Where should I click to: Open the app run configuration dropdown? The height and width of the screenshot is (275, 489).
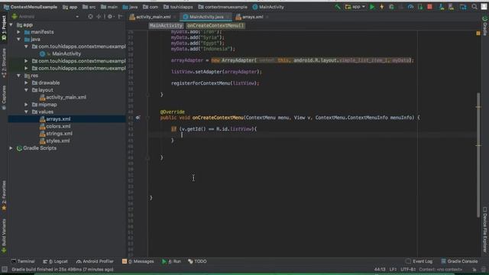tap(355, 7)
